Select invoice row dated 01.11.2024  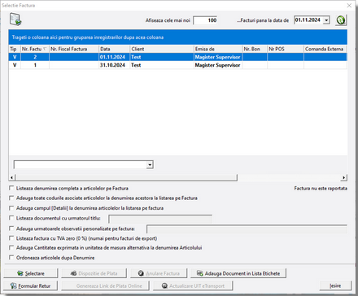pos(178,57)
